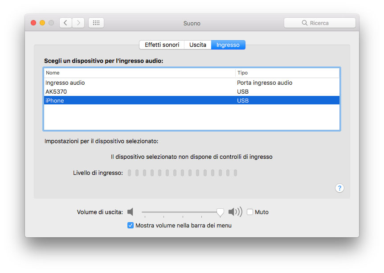Viewport: 384px width, 273px height.
Task: Click the magnifying glass in Ricerca field
Action: [x=304, y=23]
